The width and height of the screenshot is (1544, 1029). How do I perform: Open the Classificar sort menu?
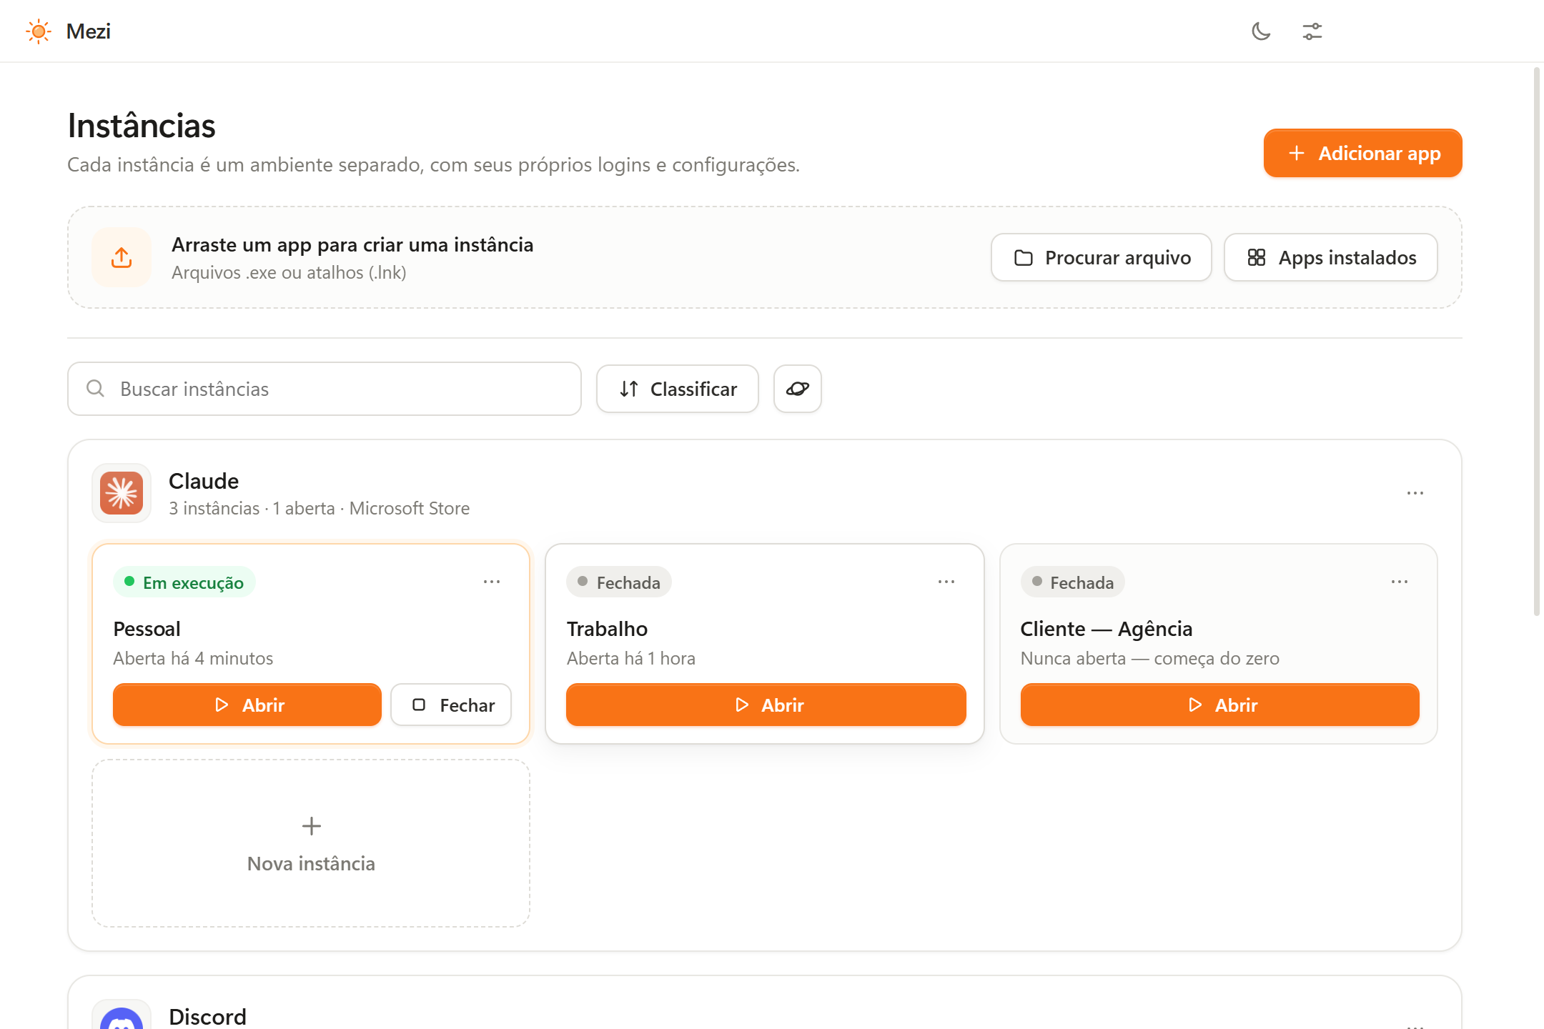pyautogui.click(x=678, y=389)
